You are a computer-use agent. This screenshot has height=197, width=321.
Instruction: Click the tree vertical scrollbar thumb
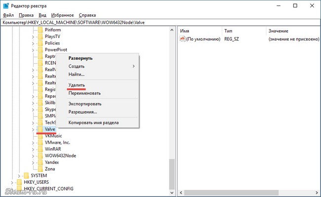click(x=172, y=174)
